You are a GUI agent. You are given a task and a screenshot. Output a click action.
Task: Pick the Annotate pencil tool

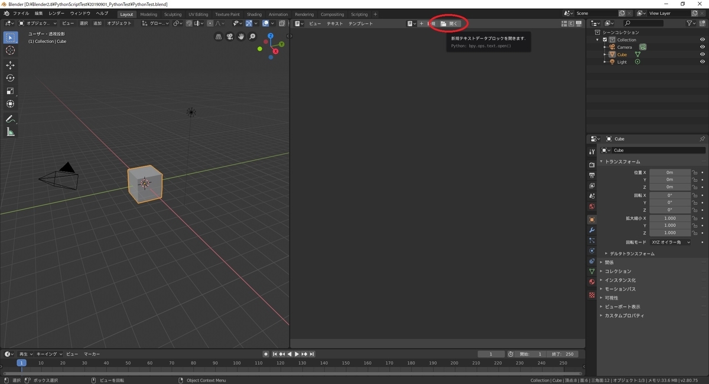(10, 119)
